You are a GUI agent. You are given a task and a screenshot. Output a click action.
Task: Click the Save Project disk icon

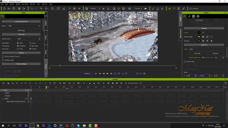pyautogui.click(x=14, y=9)
